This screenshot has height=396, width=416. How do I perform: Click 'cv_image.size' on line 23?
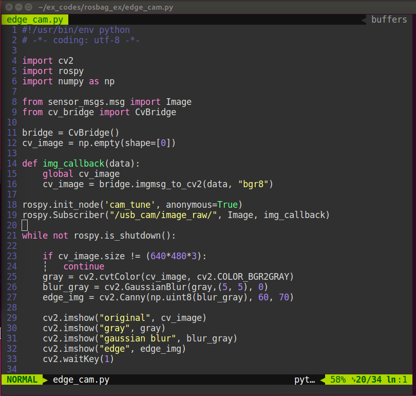(91, 256)
